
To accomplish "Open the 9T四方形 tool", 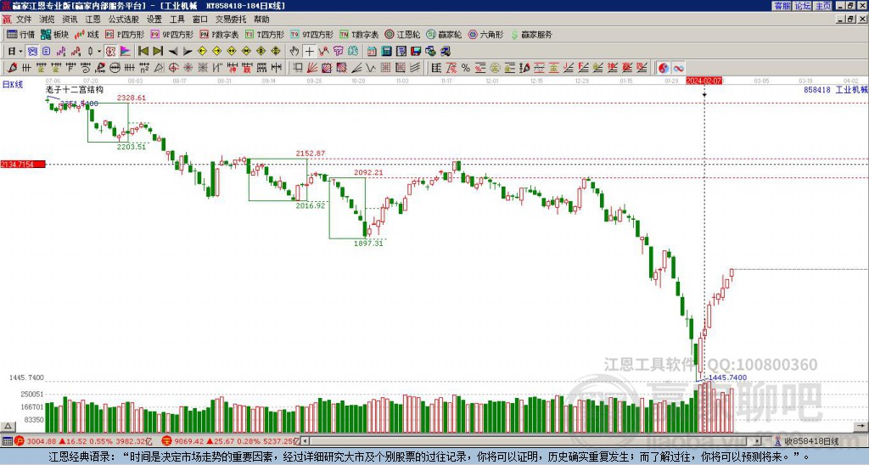I will (311, 34).
